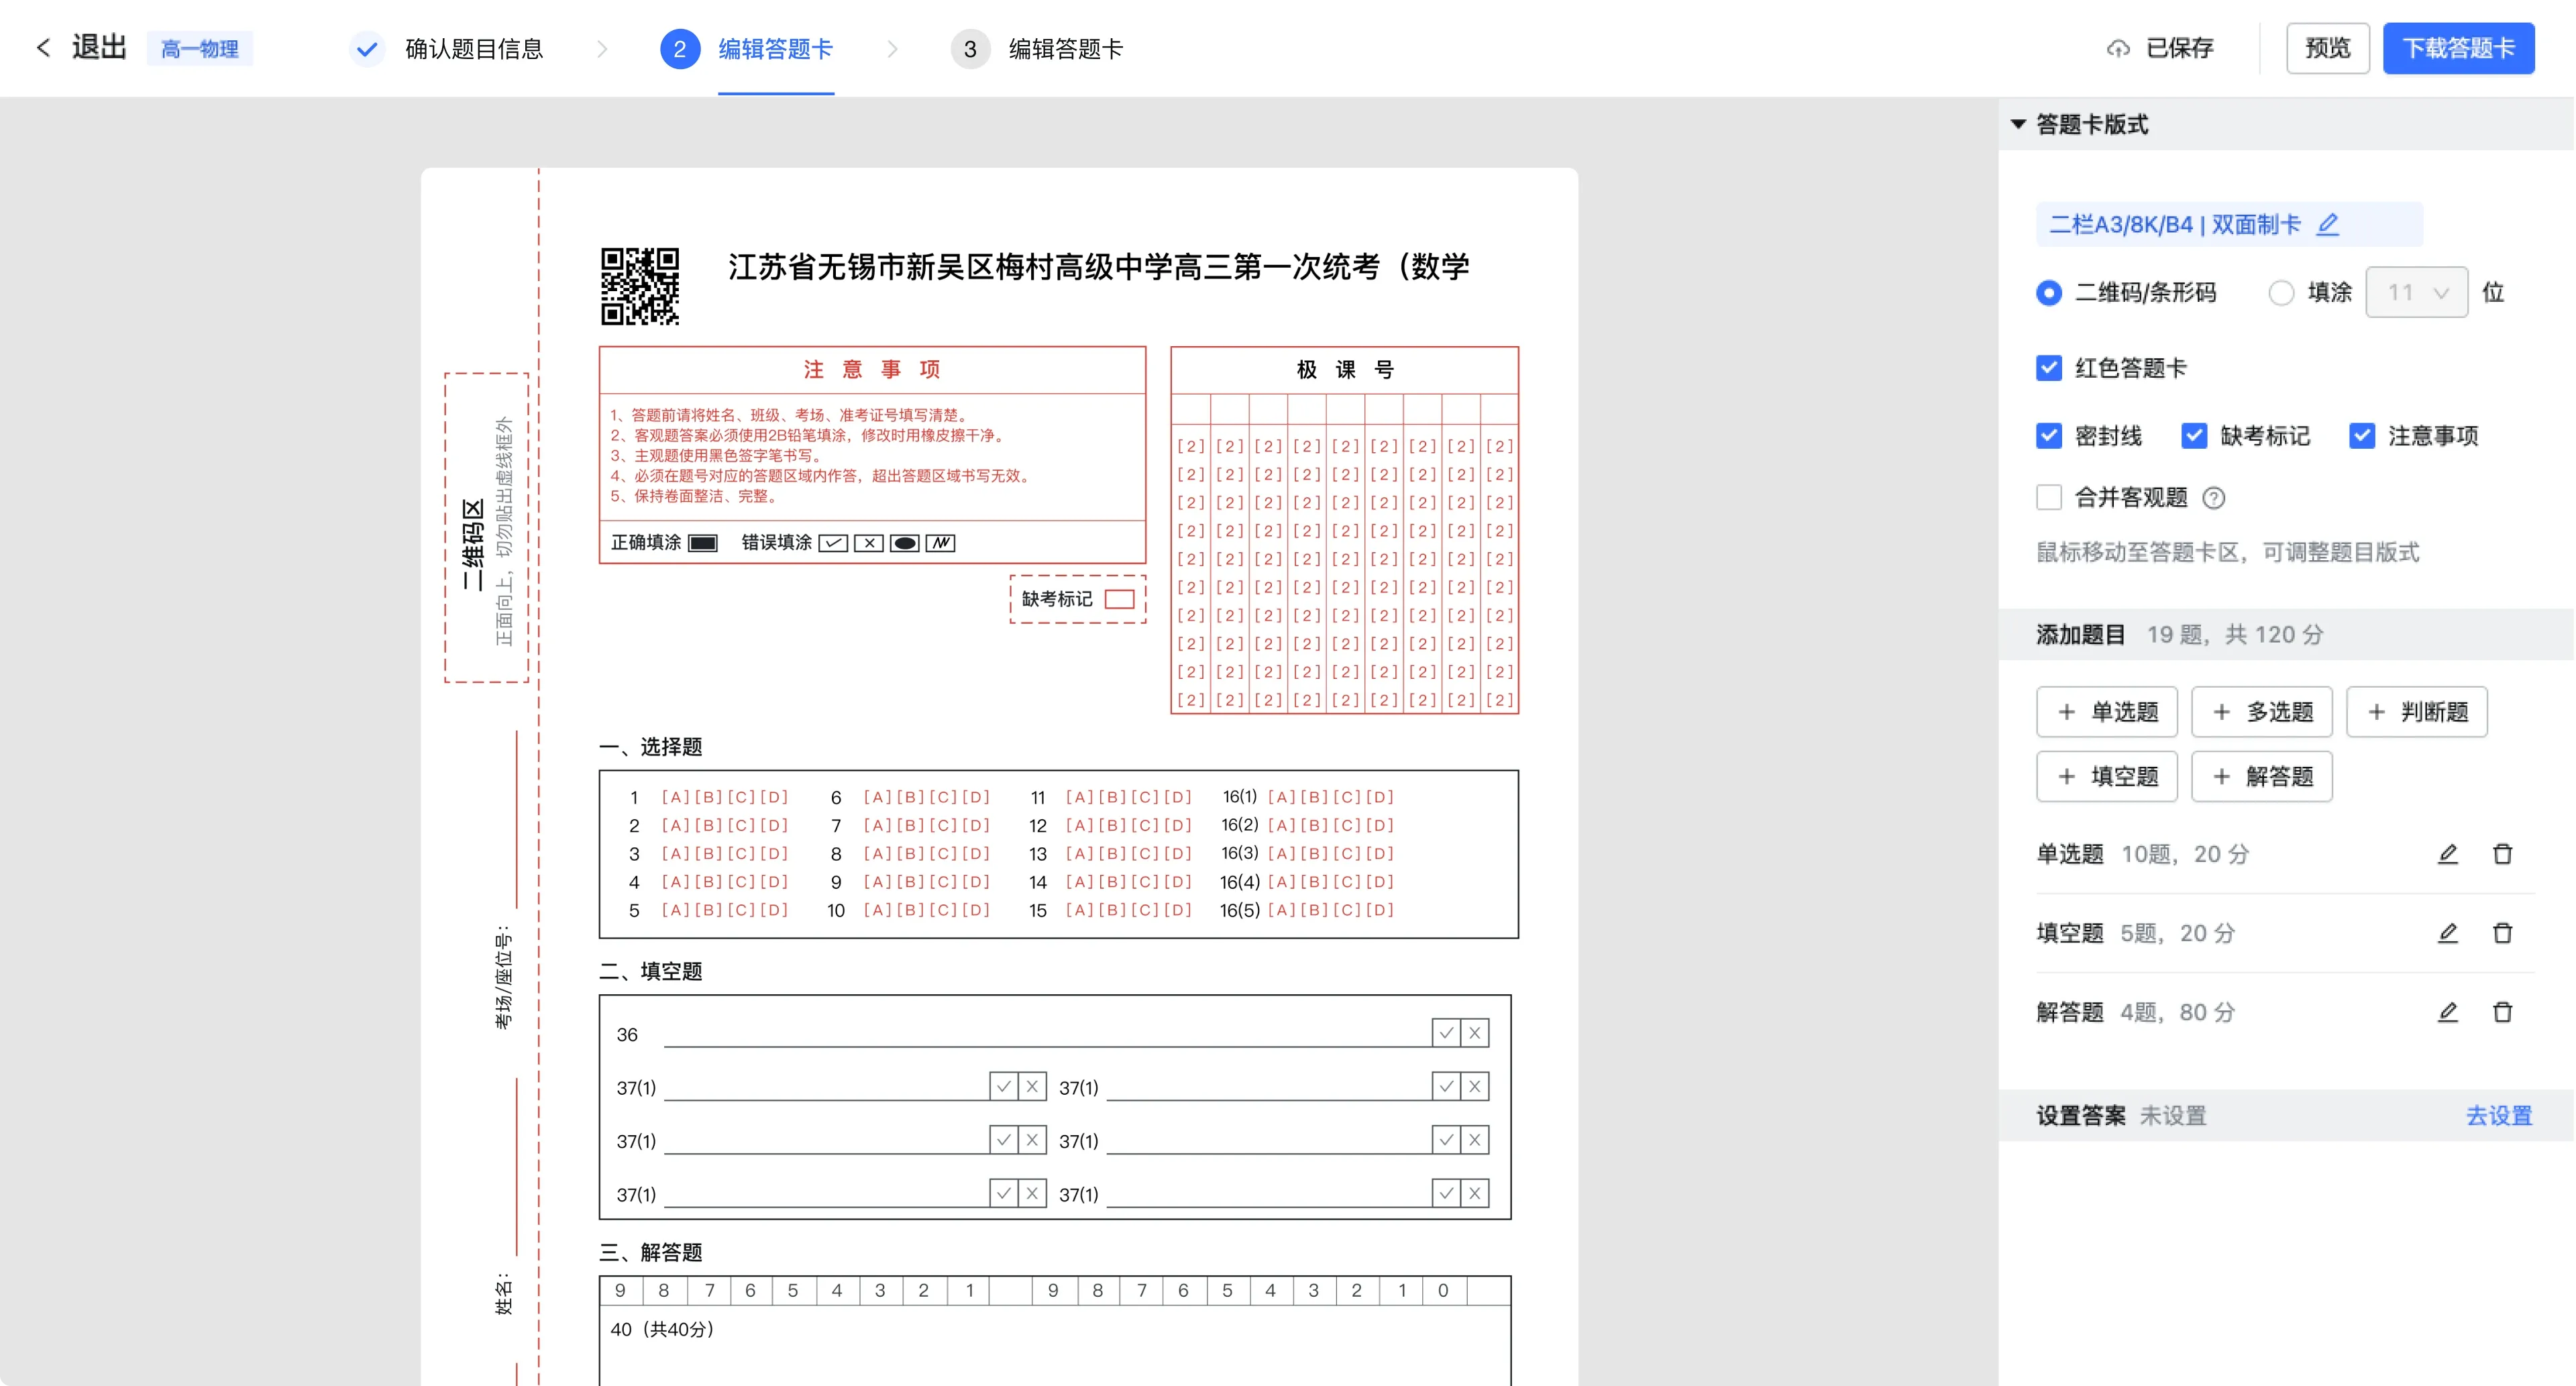The height and width of the screenshot is (1386, 2576).
Task: Collapse the 答题卡版式 section
Action: click(2018, 124)
